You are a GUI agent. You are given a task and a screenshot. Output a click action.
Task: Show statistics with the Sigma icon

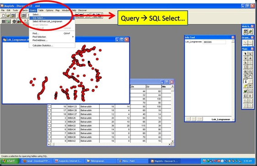point(250,96)
